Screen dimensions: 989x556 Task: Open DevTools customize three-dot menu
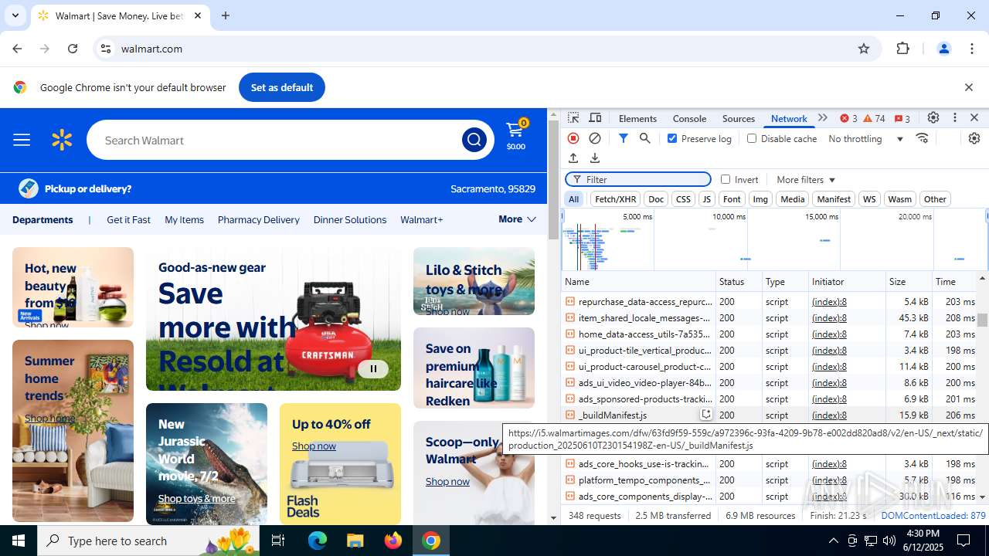tap(955, 118)
